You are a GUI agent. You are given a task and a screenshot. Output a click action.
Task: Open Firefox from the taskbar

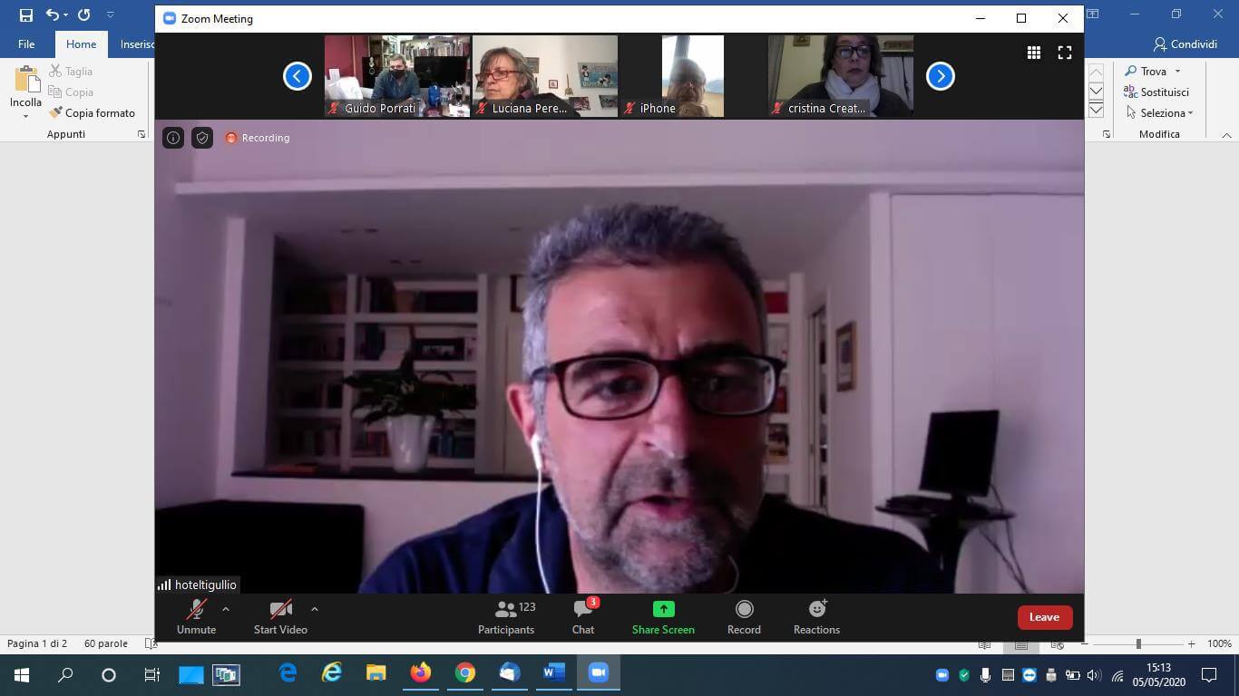420,673
